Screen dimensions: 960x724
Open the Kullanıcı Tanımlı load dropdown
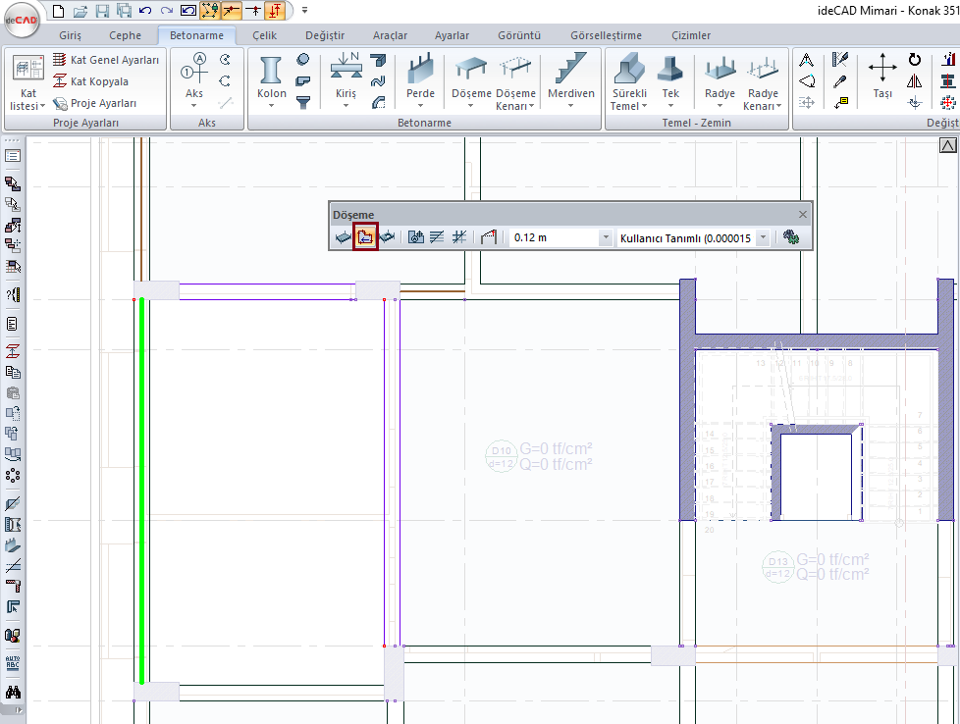pyautogui.click(x=763, y=237)
